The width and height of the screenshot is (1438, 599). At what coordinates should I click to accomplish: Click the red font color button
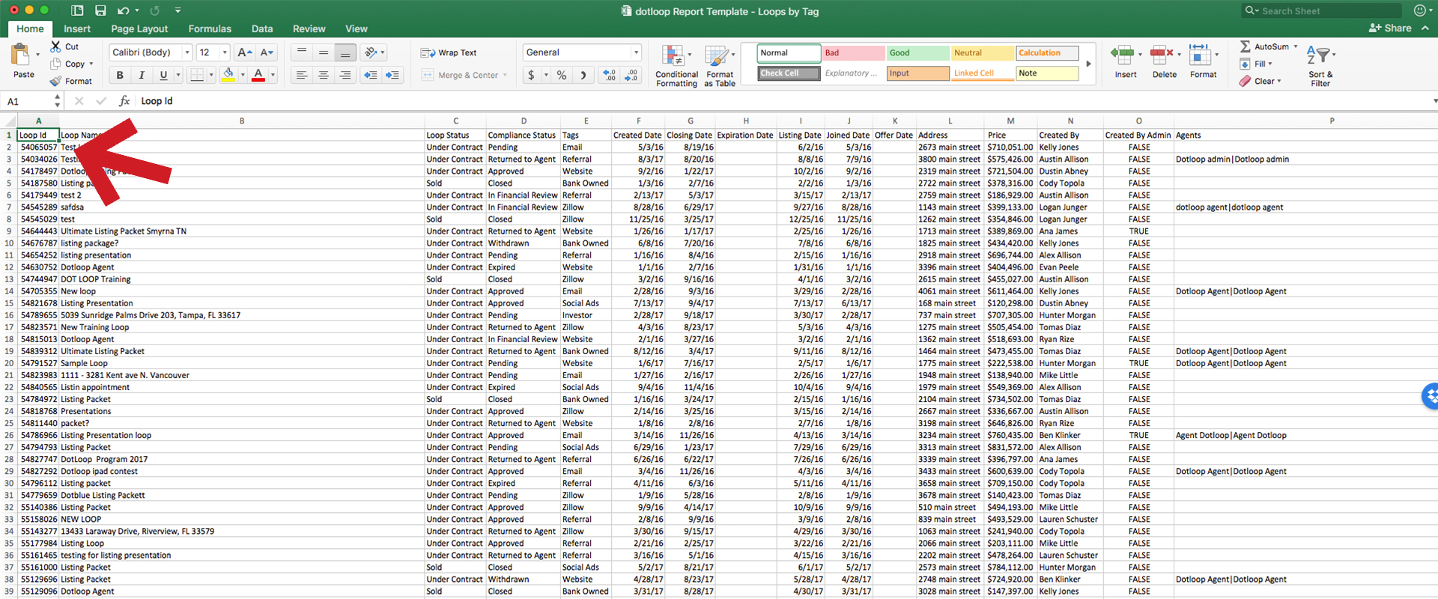(x=258, y=75)
